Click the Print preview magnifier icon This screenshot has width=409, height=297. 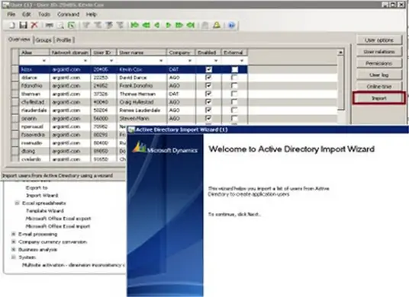60,25
